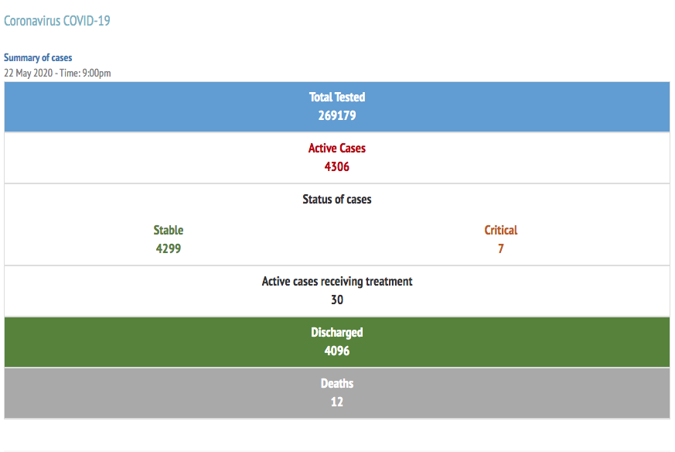Click the critical count of 7
This screenshot has width=675, height=452.
[x=501, y=248]
